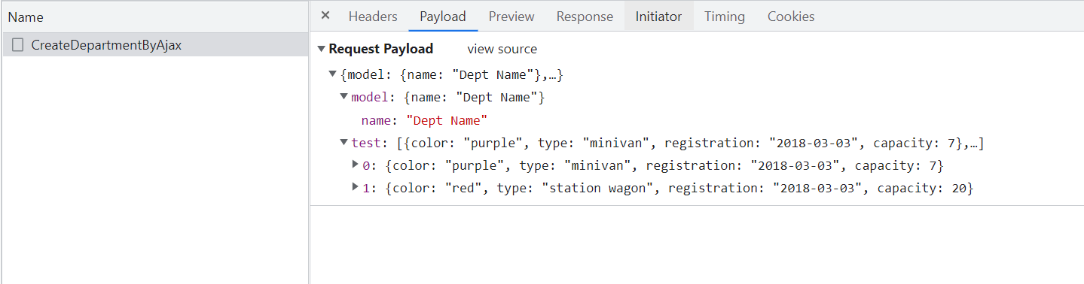This screenshot has height=284, width=1084.
Task: Collapse the model object node
Action: 344,97
